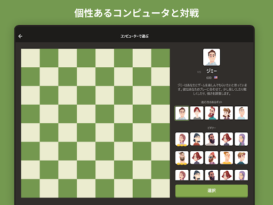Viewport: 273px width, 205px height.
Task: Click the large Jimmy portrait at top
Action: coord(212,57)
